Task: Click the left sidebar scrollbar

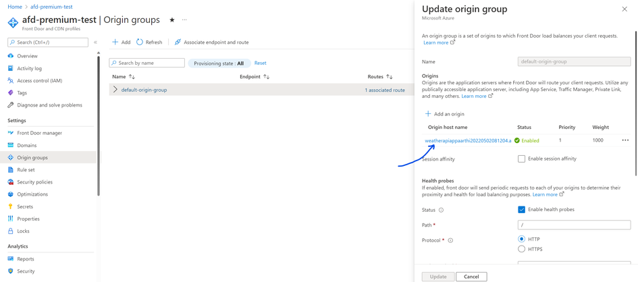Action: coord(98,126)
